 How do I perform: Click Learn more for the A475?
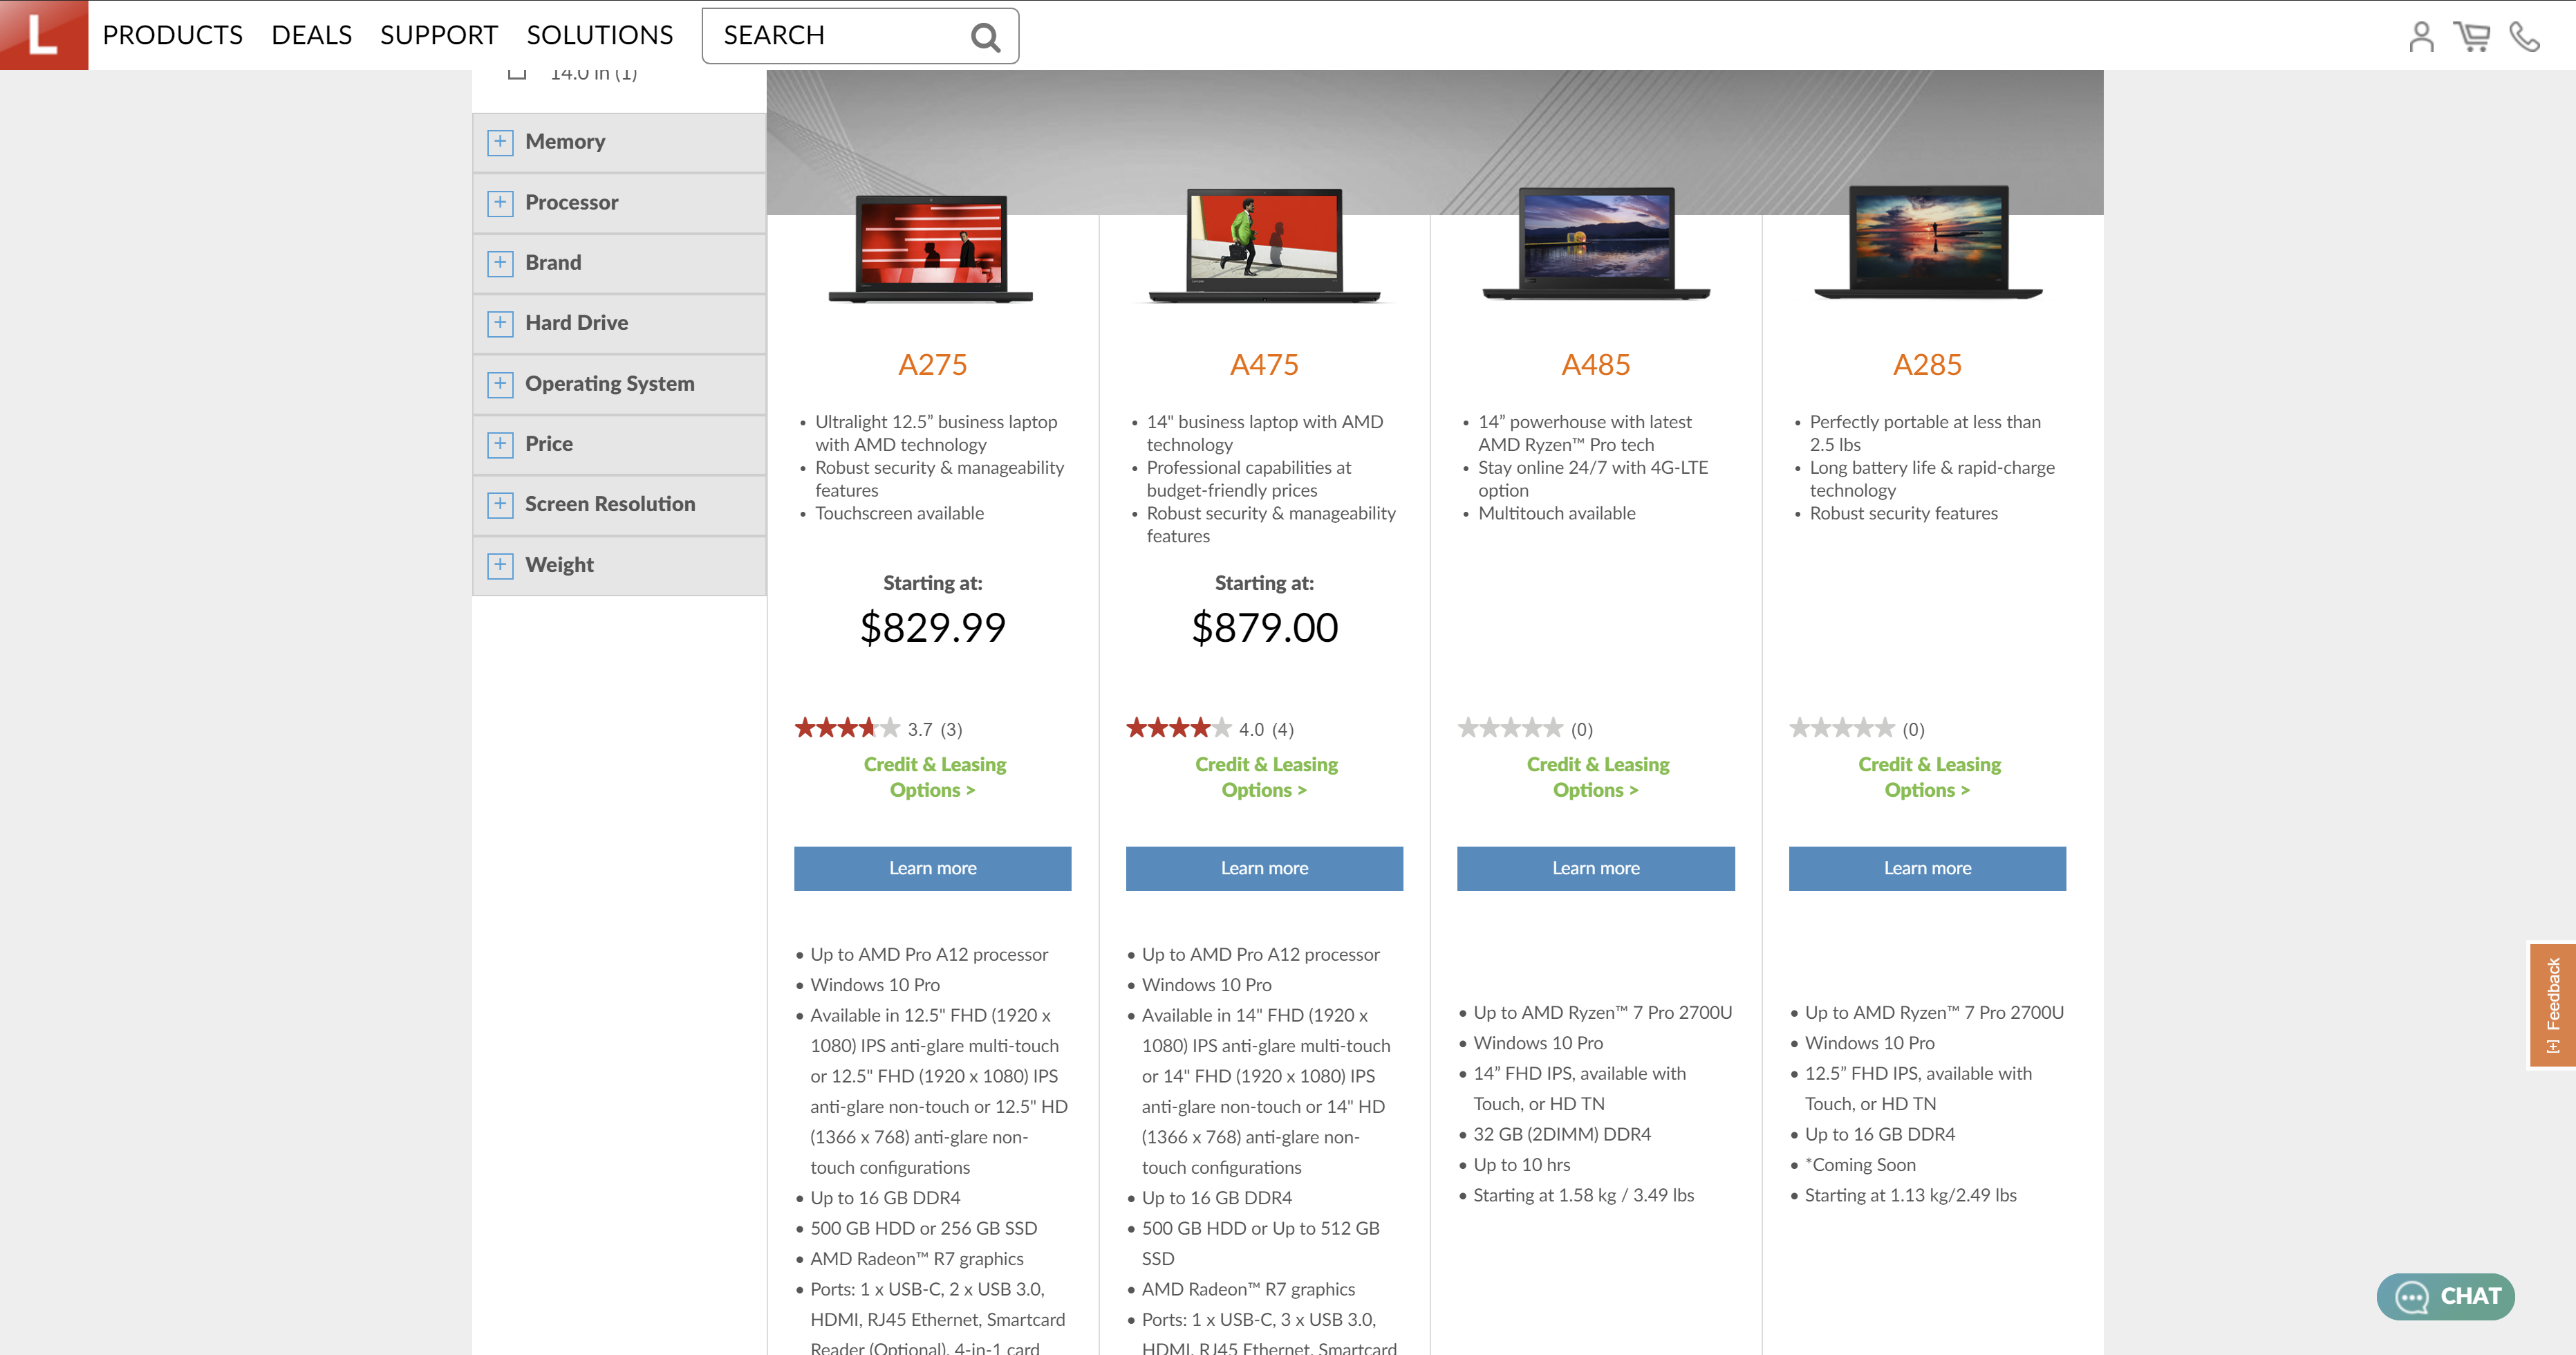pyautogui.click(x=1263, y=869)
